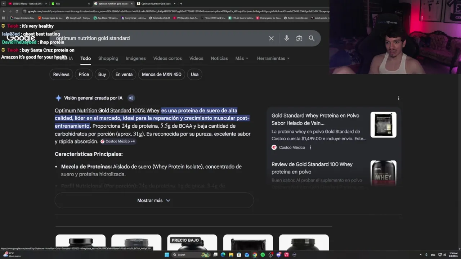
Task: Open Microsoft Store from the taskbar
Action: coord(239,255)
